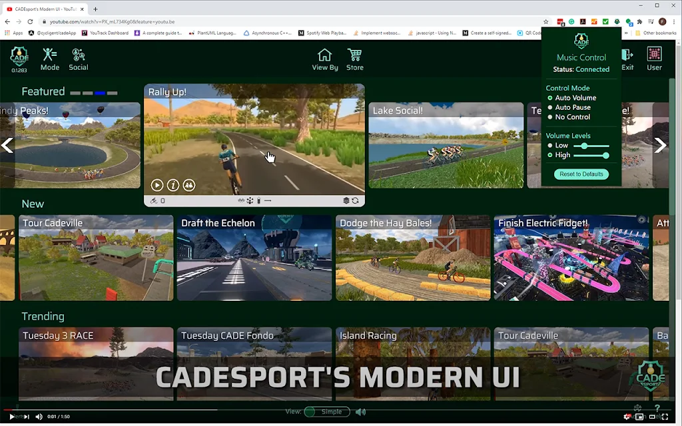Mute the YouTube video volume
682x426 pixels.
(39, 417)
